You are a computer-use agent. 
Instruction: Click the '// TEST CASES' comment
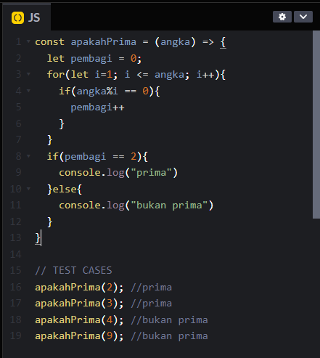[73, 270]
